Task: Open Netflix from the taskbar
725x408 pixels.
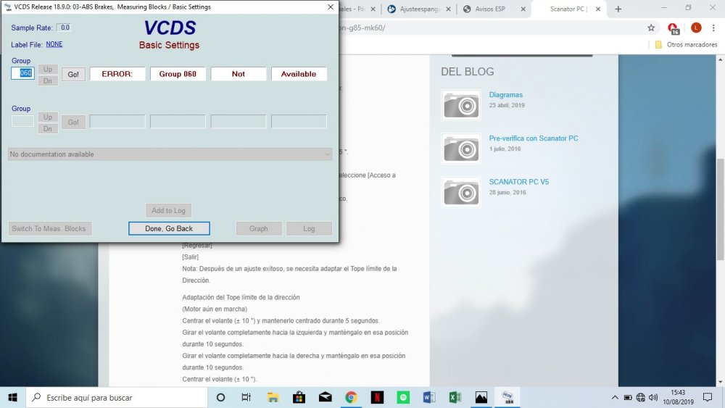Action: pos(377,397)
